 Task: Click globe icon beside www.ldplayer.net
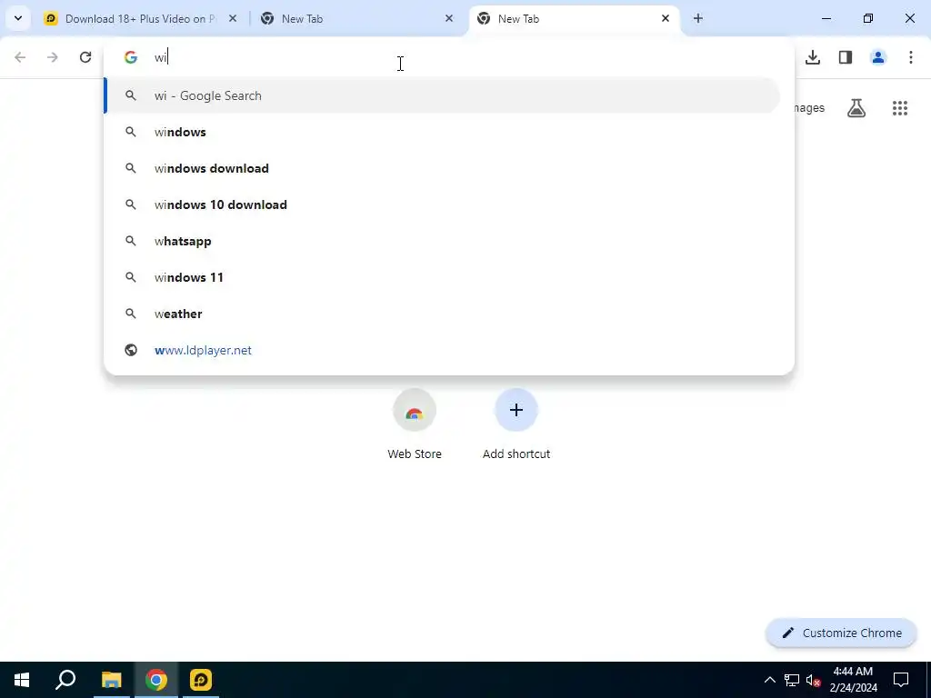coord(131,350)
